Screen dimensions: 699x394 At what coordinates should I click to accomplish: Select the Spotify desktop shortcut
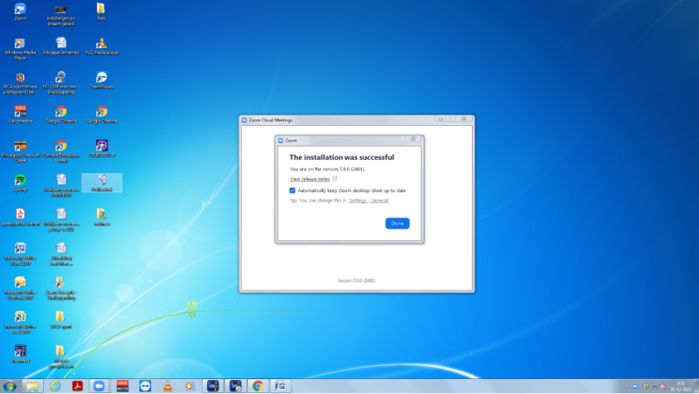coord(20,183)
